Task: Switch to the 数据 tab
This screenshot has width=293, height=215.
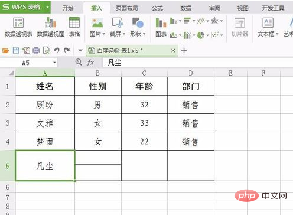Action: pyautogui.click(x=185, y=8)
